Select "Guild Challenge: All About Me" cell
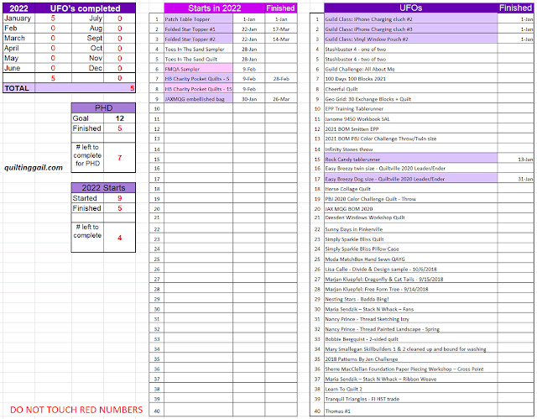 410,69
